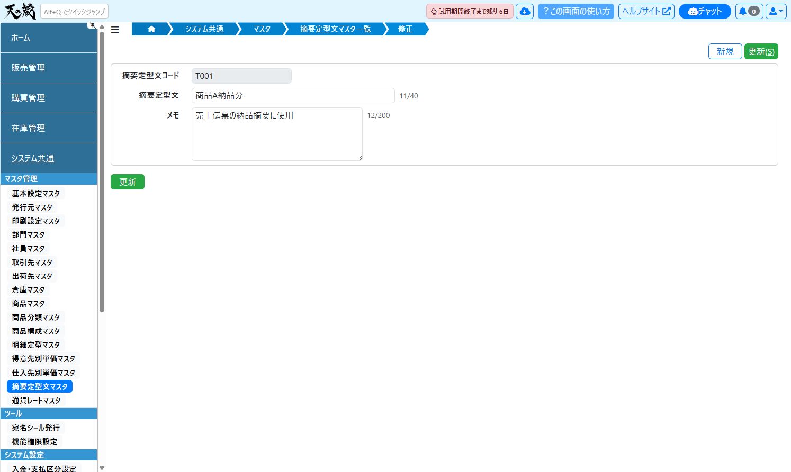Select 修正 breadcrumb
The width and height of the screenshot is (791, 472).
(x=406, y=29)
